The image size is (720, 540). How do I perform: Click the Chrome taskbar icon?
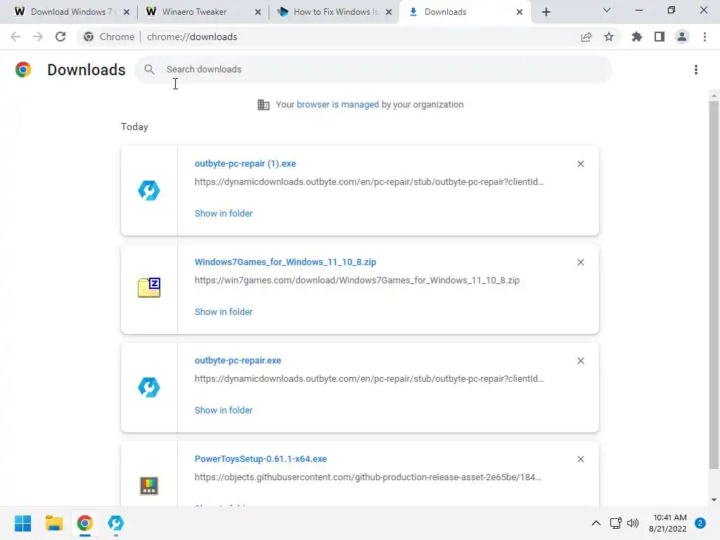pyautogui.click(x=85, y=523)
